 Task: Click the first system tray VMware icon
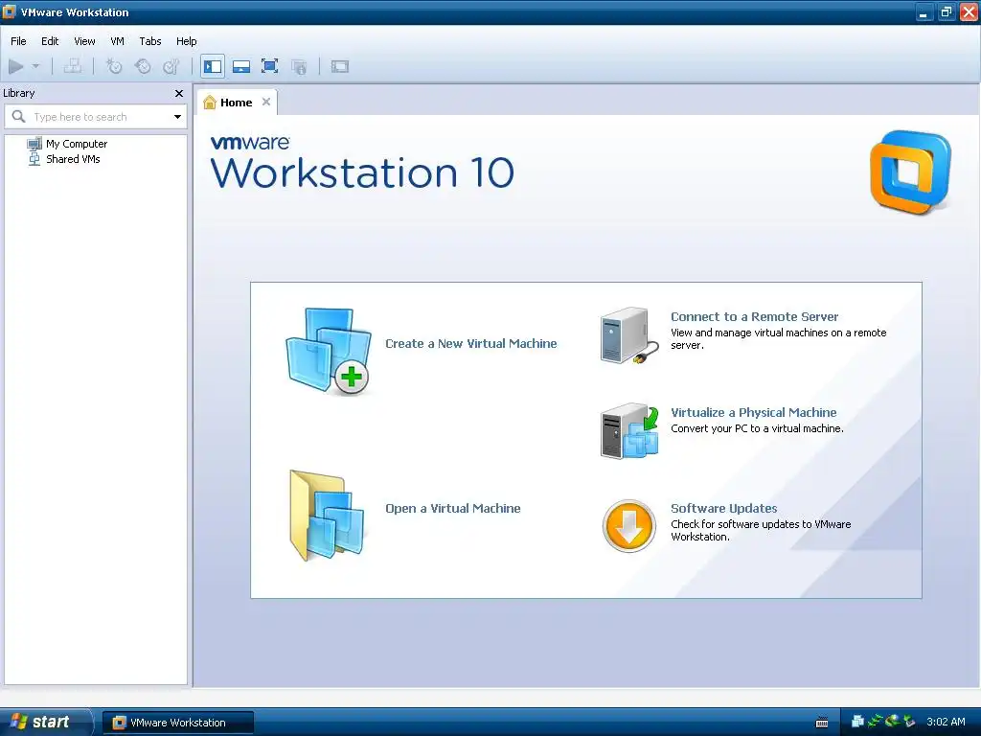coord(857,722)
